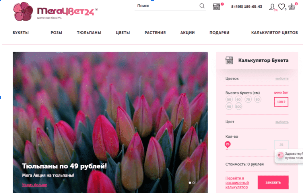The image size is (303, 193).
Task: Select bouquet height 60 cm
Action: [238, 99]
